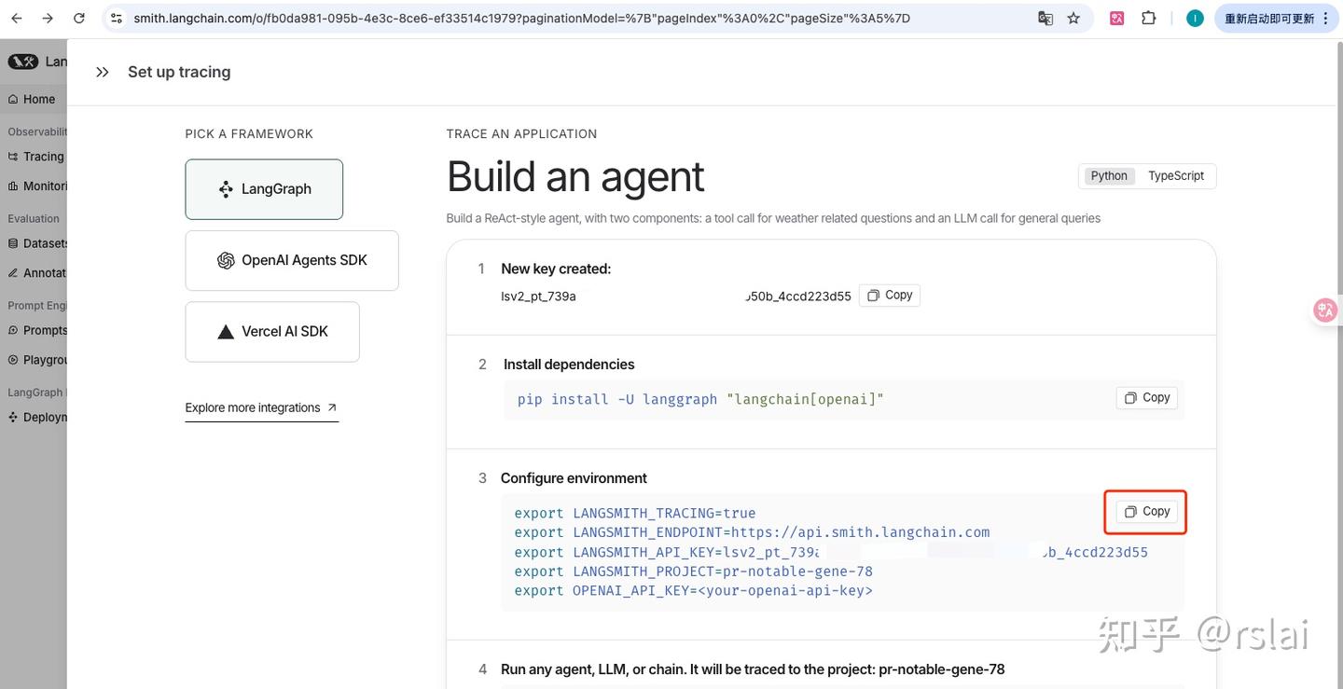Pick the OpenAI Agents SDK framework

(x=292, y=260)
